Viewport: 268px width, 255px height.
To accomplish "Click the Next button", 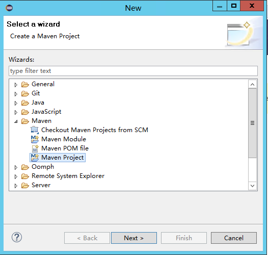I will (x=134, y=238).
